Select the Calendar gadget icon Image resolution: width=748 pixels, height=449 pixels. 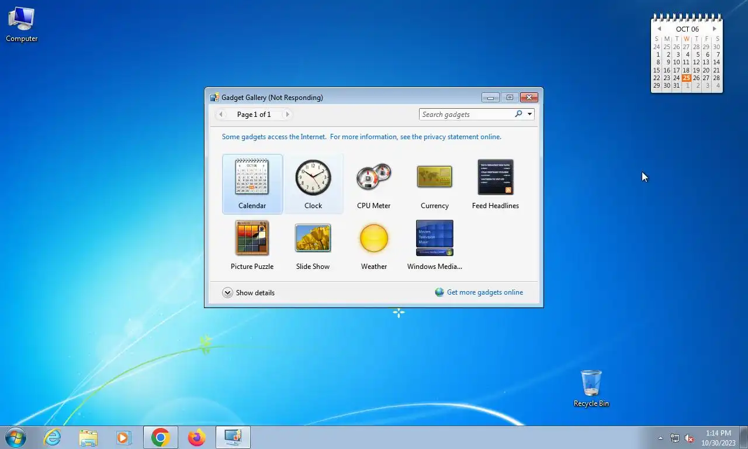point(252,177)
